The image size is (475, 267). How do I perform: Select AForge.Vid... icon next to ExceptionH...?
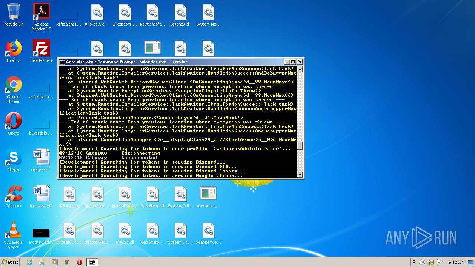(x=97, y=15)
